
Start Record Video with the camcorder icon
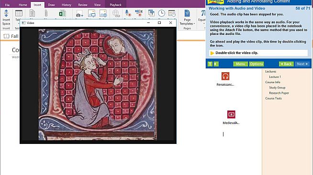point(138,13)
